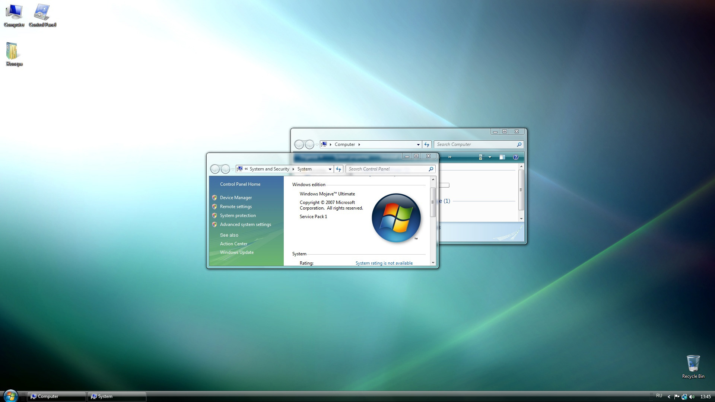Expand the views dropdown arrow in Computer toolbar
The width and height of the screenshot is (715, 402).
pos(490,157)
